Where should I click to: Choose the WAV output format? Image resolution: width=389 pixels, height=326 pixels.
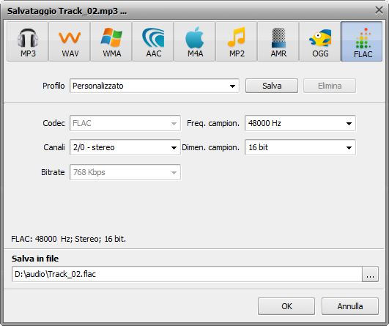click(70, 42)
